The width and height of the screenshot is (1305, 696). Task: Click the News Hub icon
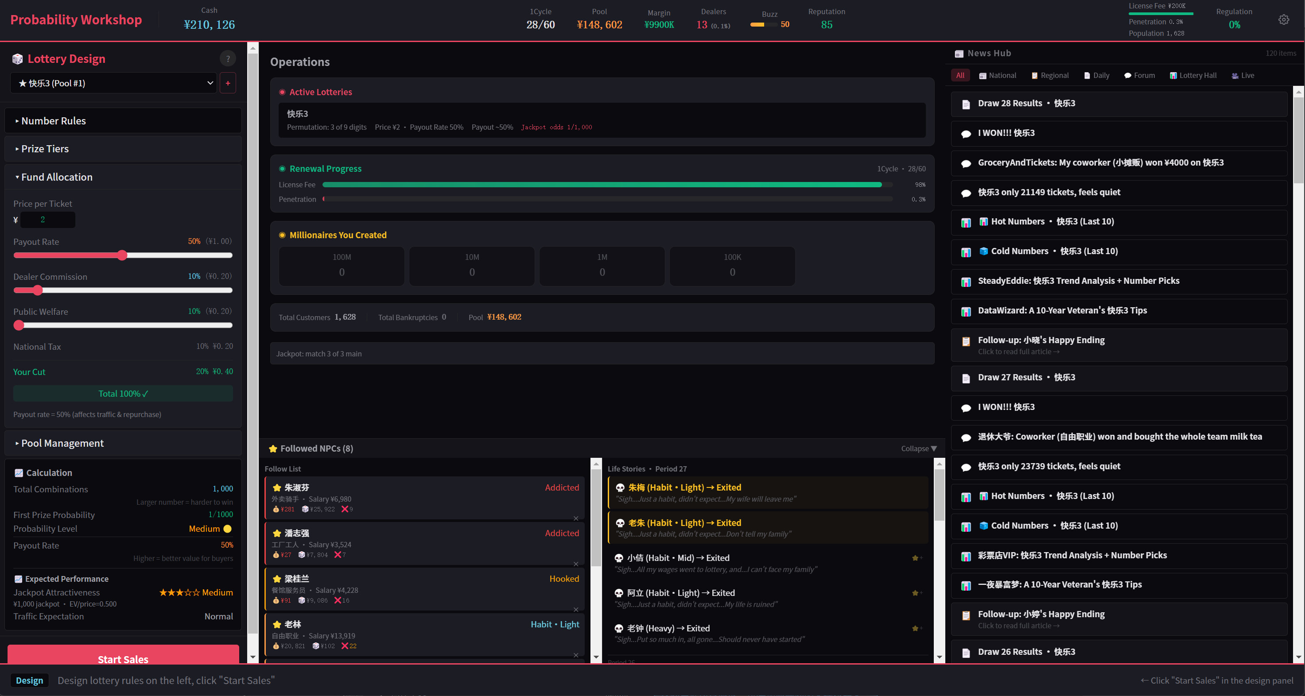tap(959, 54)
